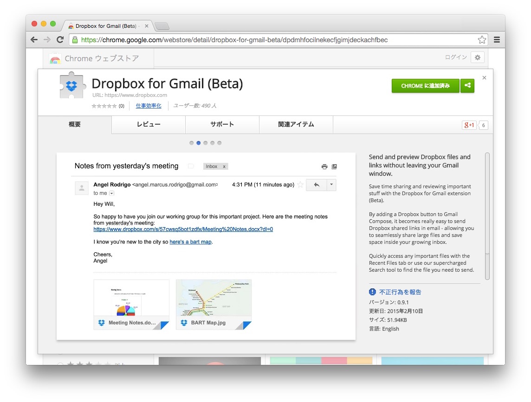Click the 'ユーザー数: 490 人' text
Screen dimensions: 531x402
pos(195,106)
